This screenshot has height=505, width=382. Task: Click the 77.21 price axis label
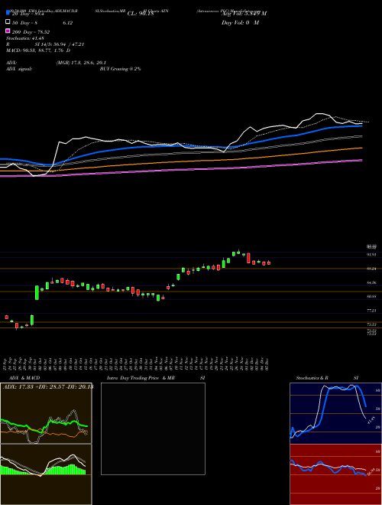372,311
